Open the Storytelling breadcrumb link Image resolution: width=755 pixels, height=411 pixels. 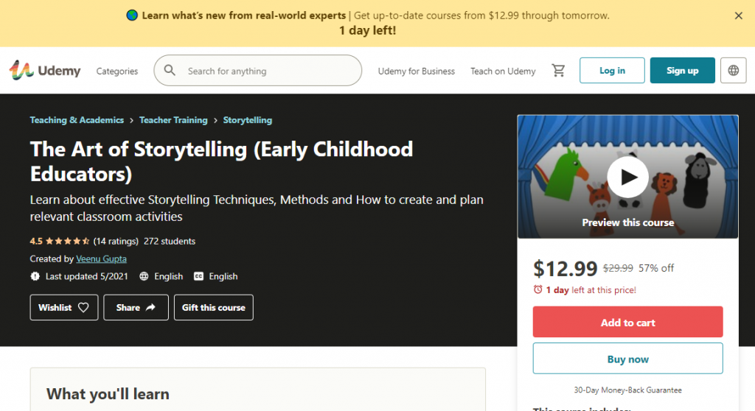(248, 120)
